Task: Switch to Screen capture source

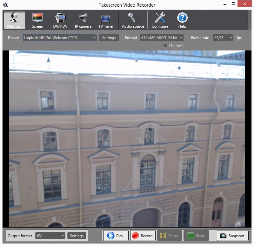Action: (x=37, y=20)
